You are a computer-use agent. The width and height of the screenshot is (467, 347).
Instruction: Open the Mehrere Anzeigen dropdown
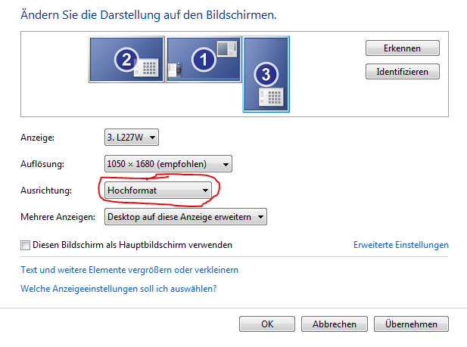(x=185, y=217)
